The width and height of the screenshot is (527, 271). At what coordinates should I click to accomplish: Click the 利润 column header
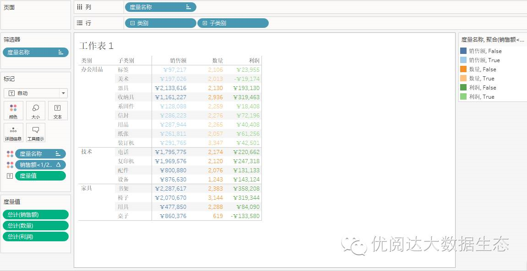tap(254, 61)
